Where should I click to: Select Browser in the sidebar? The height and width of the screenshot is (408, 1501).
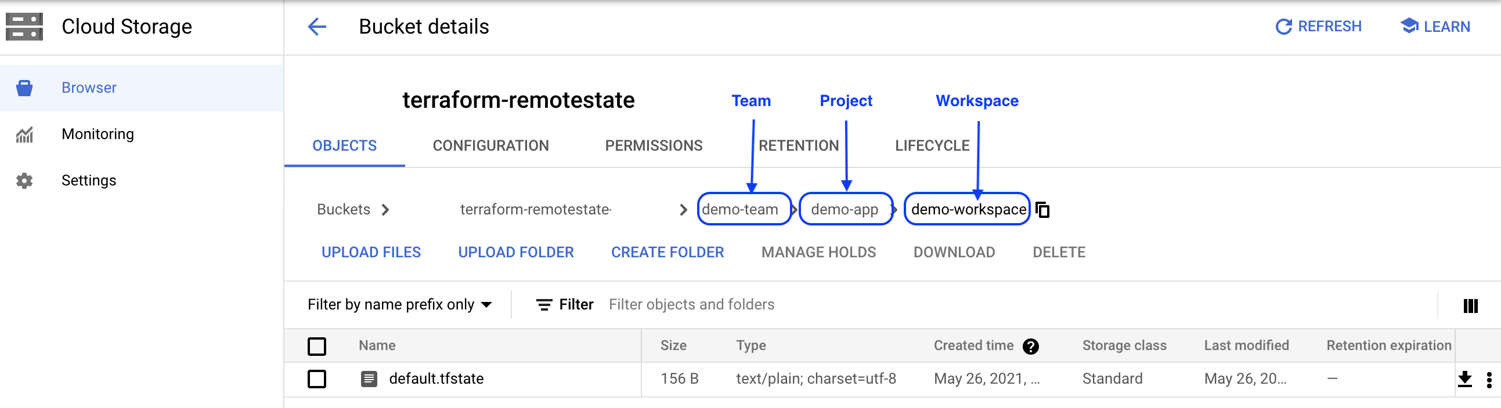[142, 88]
